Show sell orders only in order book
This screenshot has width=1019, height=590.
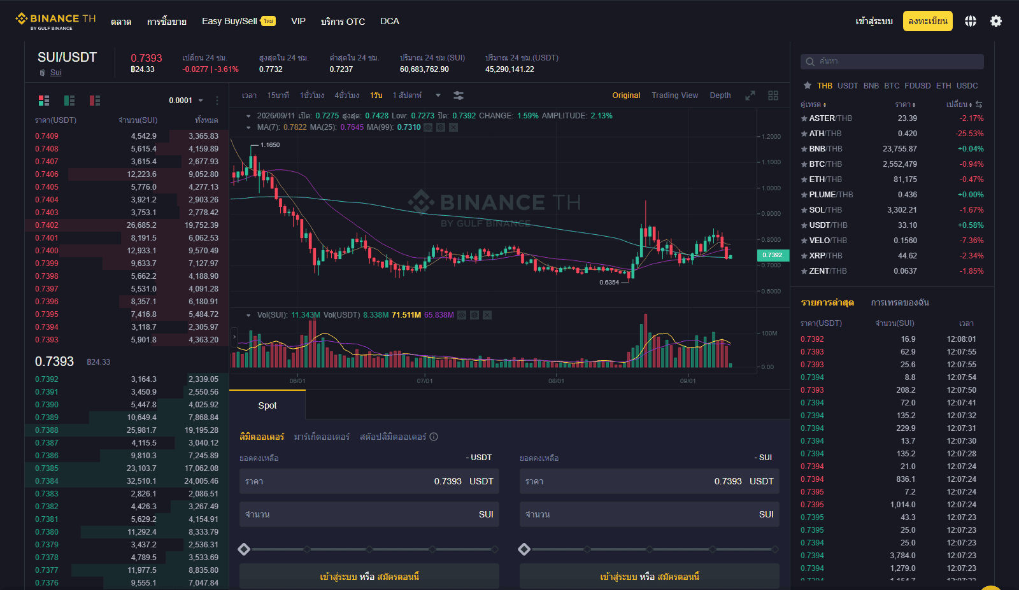(x=95, y=101)
